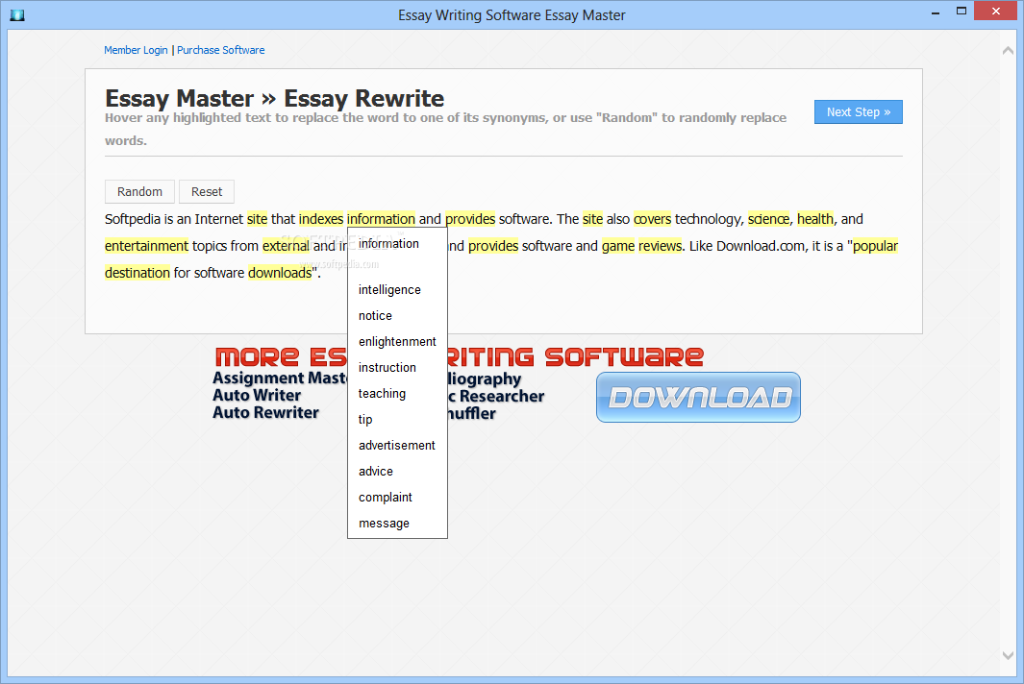This screenshot has width=1024, height=684.
Task: Click 'Assignment Master' in banner
Action: 280,379
